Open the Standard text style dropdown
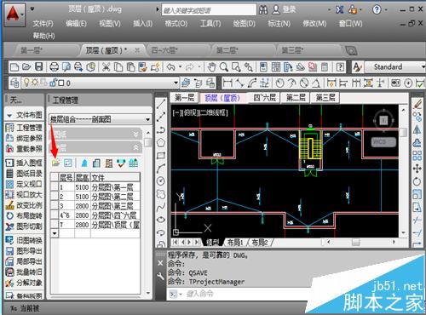The height and width of the screenshot is (315, 426). point(395,67)
